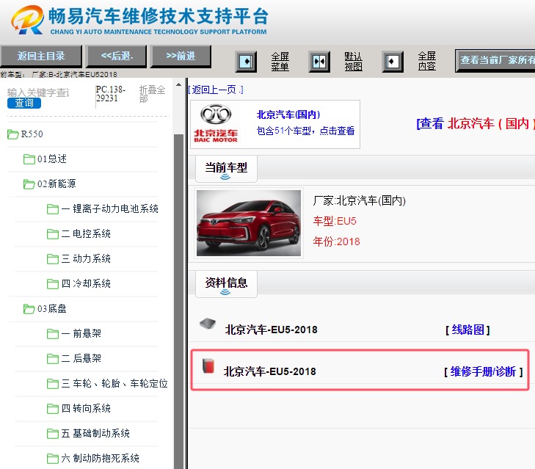Open the 四 冷却系统 tree item
This screenshot has width=535, height=469.
click(x=86, y=283)
